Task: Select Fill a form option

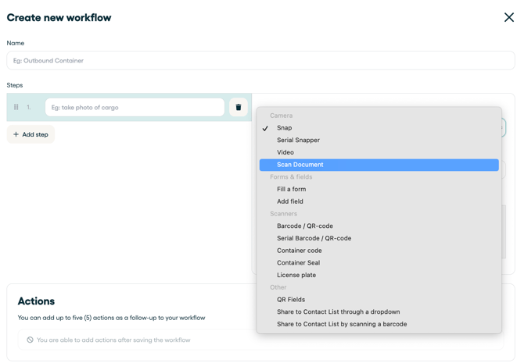Action: point(291,189)
